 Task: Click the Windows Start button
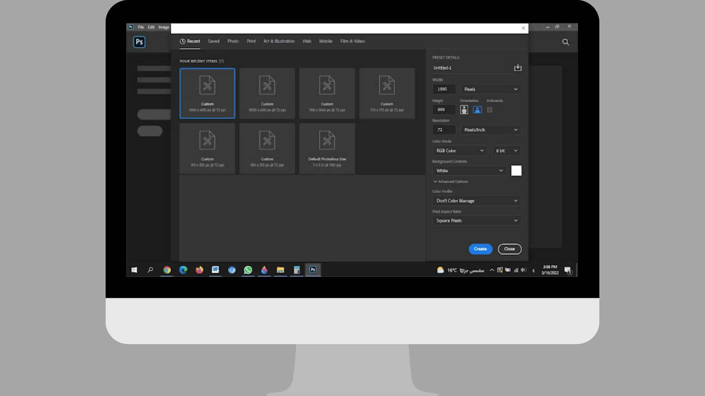click(x=134, y=270)
